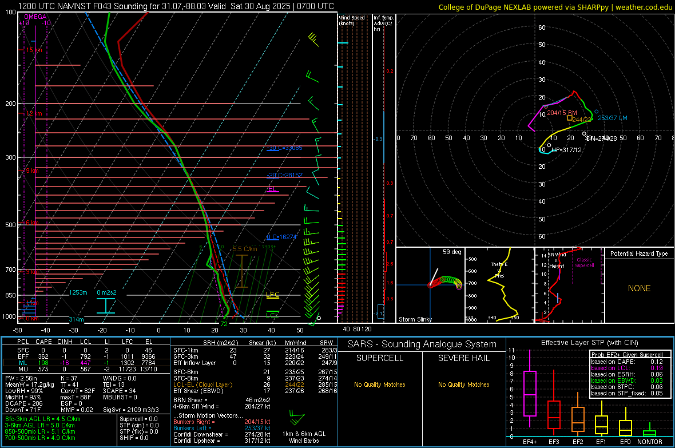This screenshot has width=675, height=448.
Task: Click the LCL-EL (Cloud Layer) row
Action: coord(256,384)
